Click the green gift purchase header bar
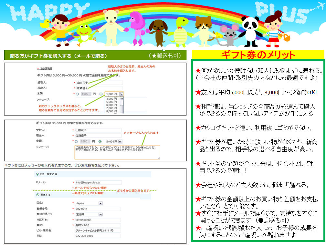326x245 pixels. click(x=95, y=56)
